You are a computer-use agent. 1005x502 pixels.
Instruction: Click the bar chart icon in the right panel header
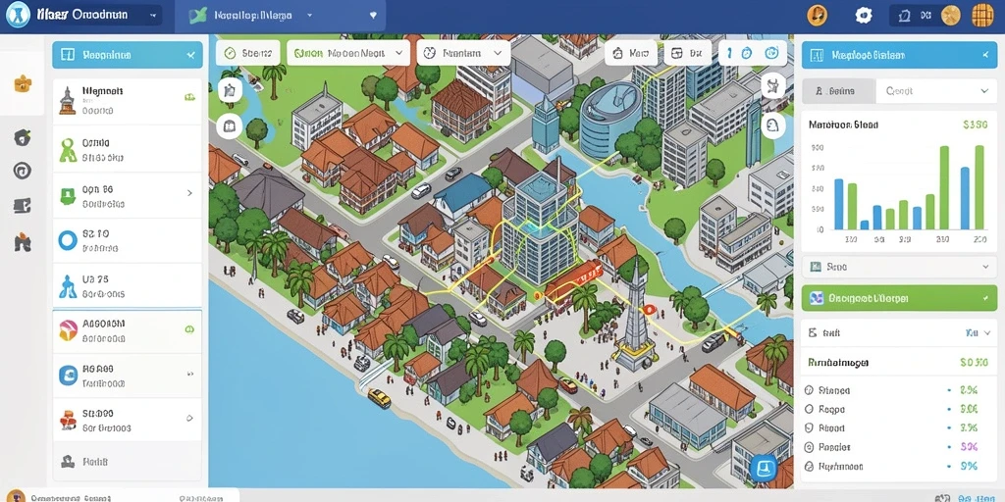click(x=817, y=56)
